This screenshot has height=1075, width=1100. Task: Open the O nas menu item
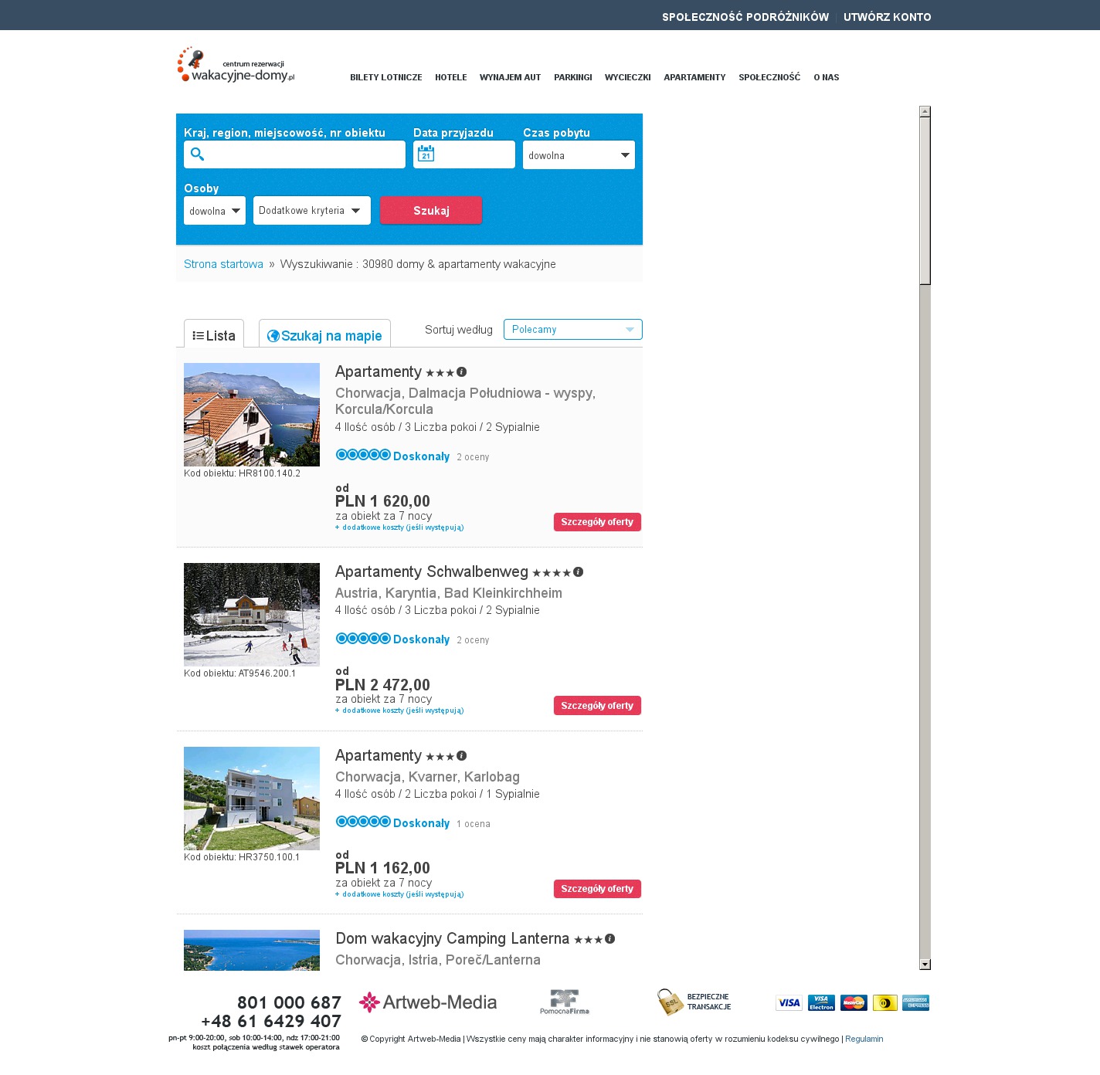click(x=827, y=77)
